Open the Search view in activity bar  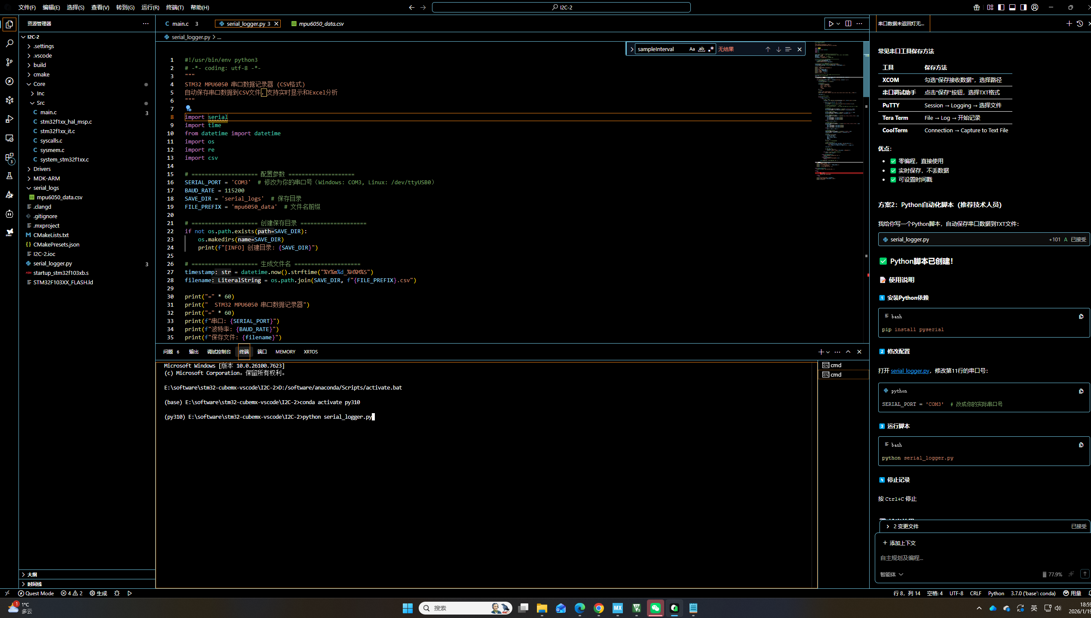[x=9, y=43]
